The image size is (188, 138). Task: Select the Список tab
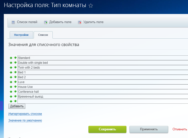click(43, 35)
